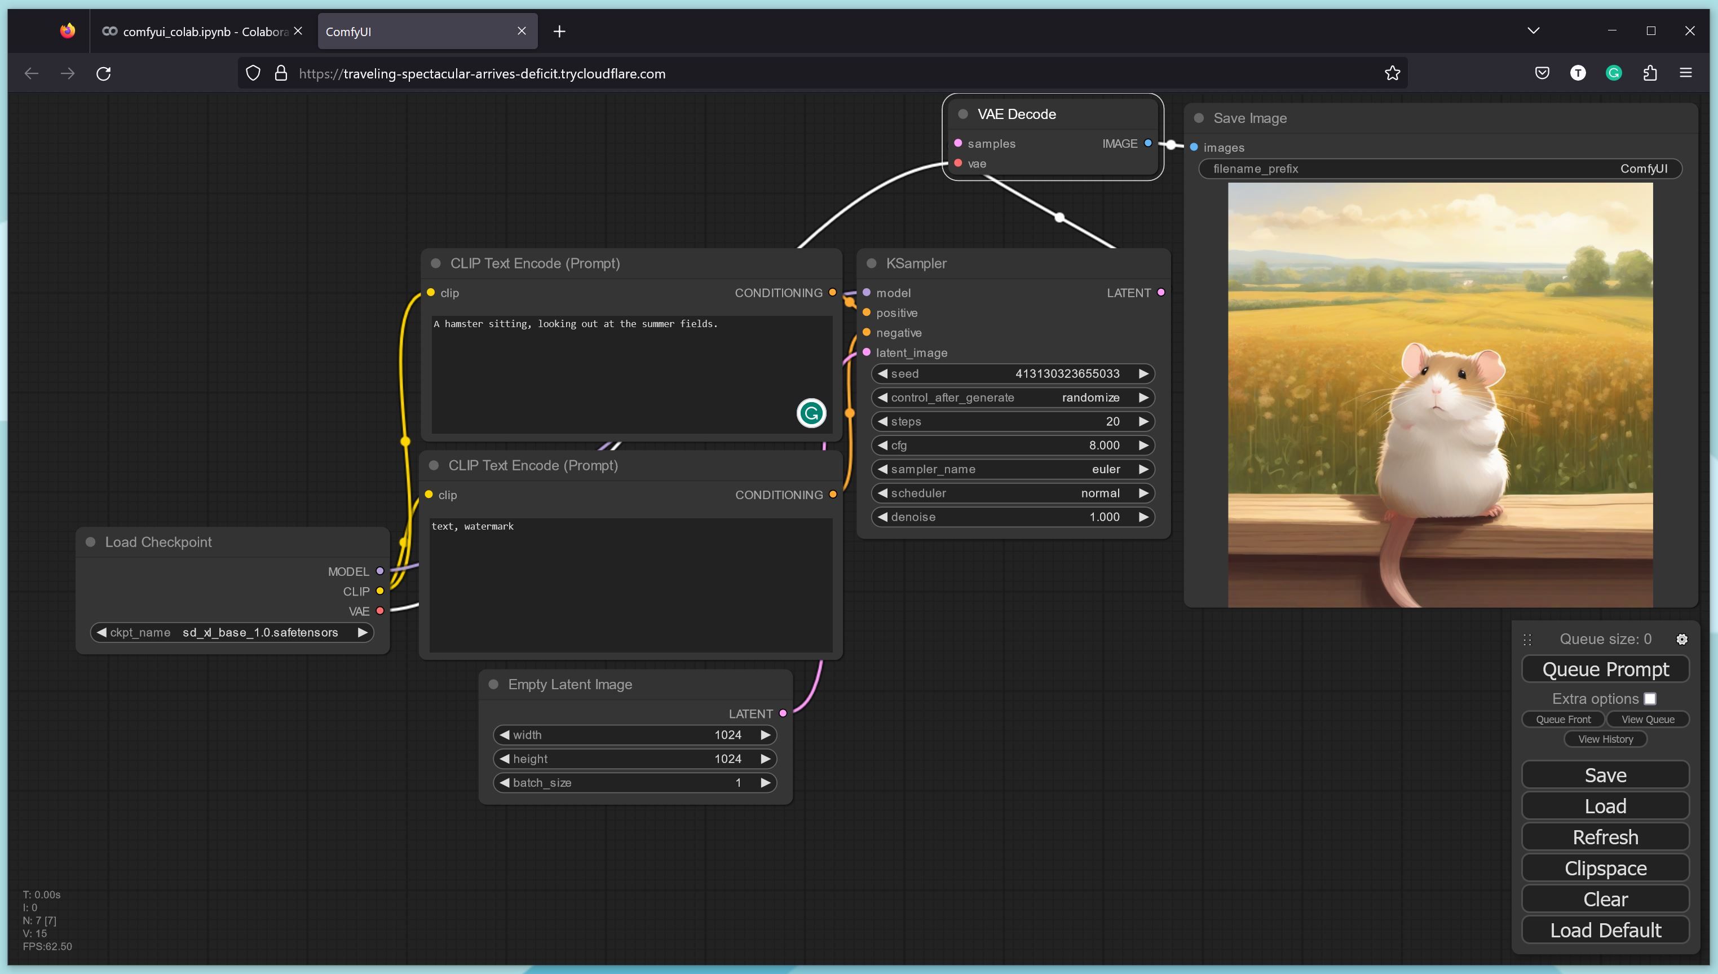Click the Grammarly icon in the positive prompt

pyautogui.click(x=811, y=413)
